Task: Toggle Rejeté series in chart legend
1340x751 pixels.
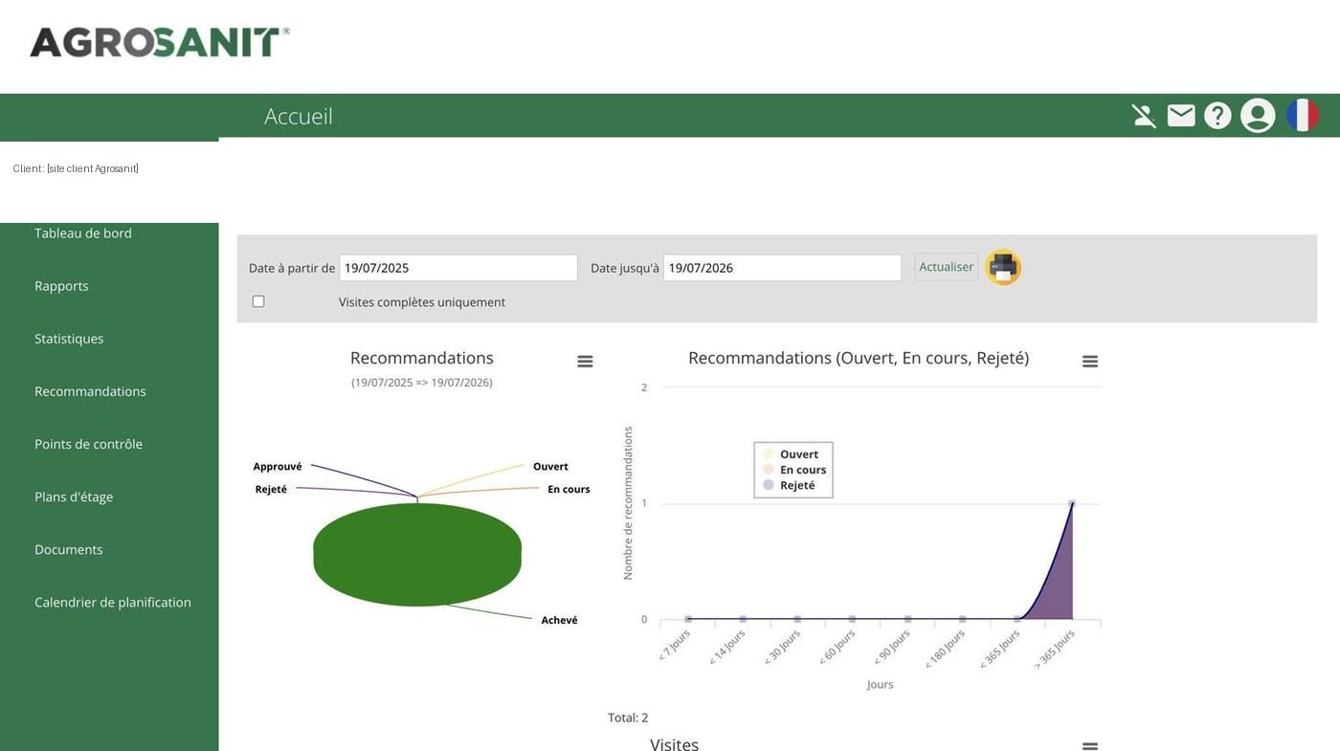Action: click(x=789, y=485)
